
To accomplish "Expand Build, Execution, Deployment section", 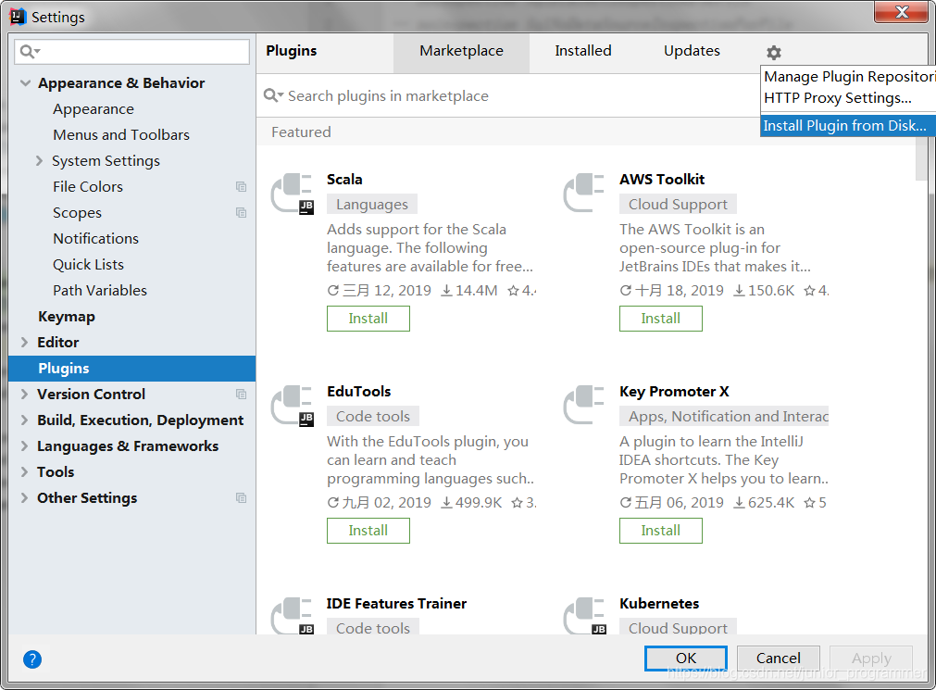I will [x=24, y=420].
